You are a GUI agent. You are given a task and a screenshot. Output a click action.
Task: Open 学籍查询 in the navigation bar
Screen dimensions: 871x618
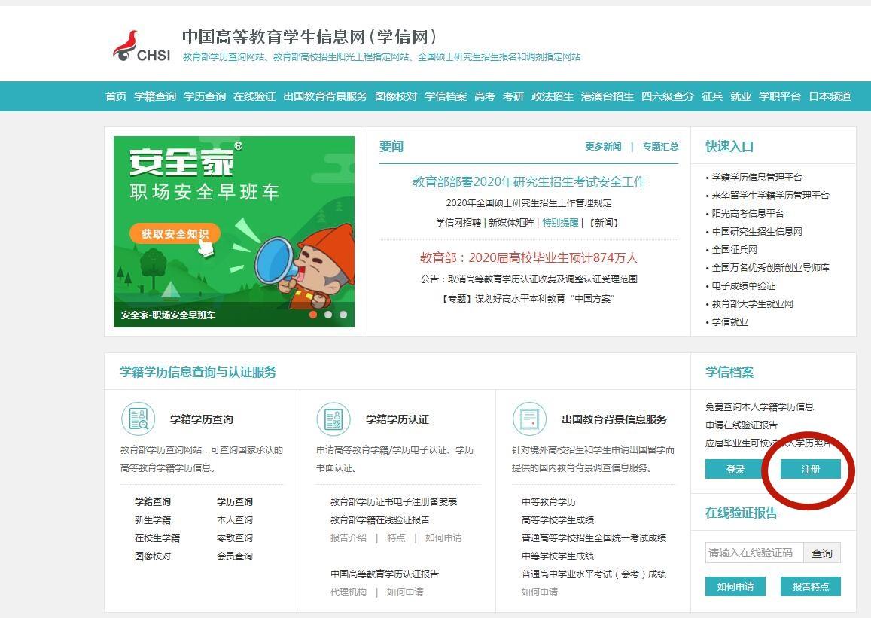155,96
